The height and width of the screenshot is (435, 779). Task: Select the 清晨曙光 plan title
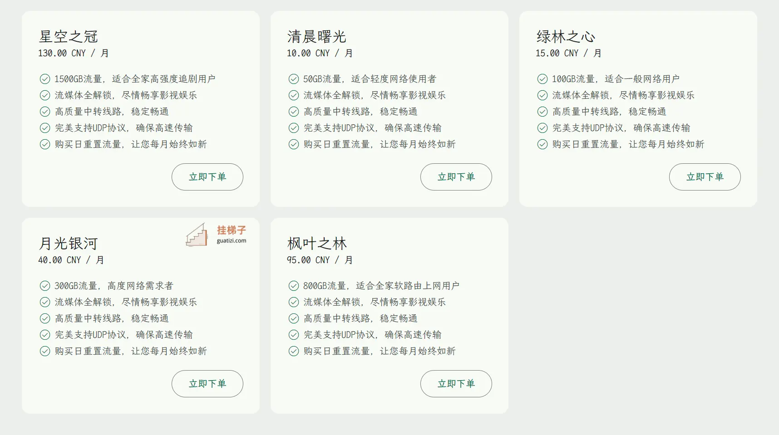[x=317, y=36]
